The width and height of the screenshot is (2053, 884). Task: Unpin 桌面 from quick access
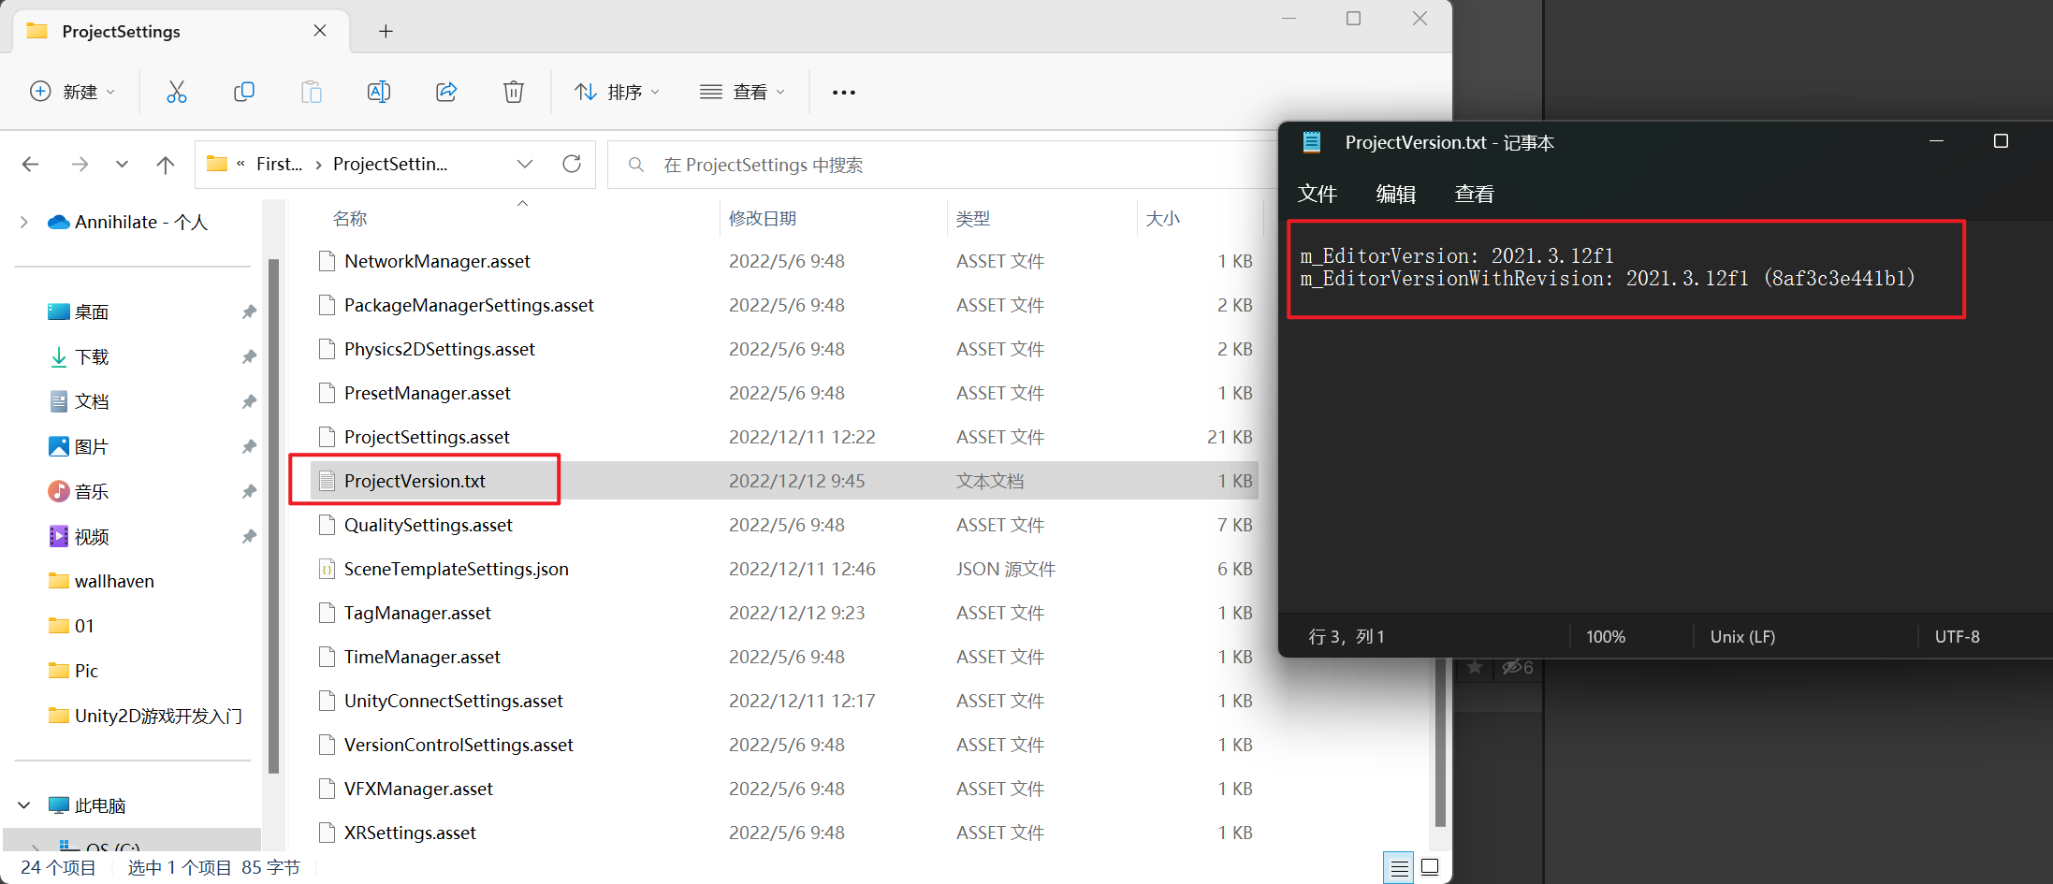point(249,311)
